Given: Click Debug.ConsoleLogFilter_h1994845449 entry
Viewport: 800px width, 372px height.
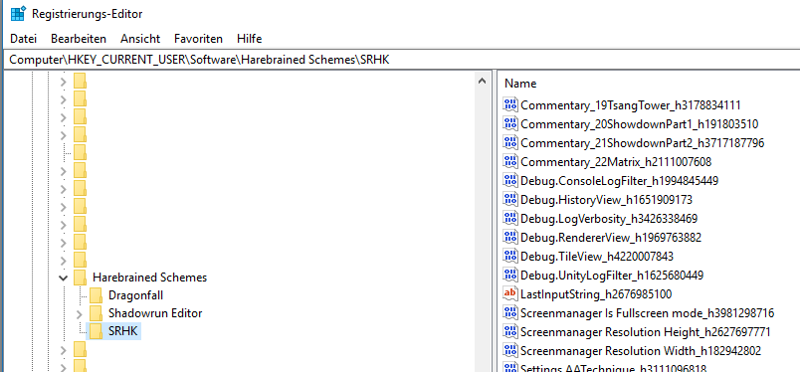Looking at the screenshot, I should 620,181.
